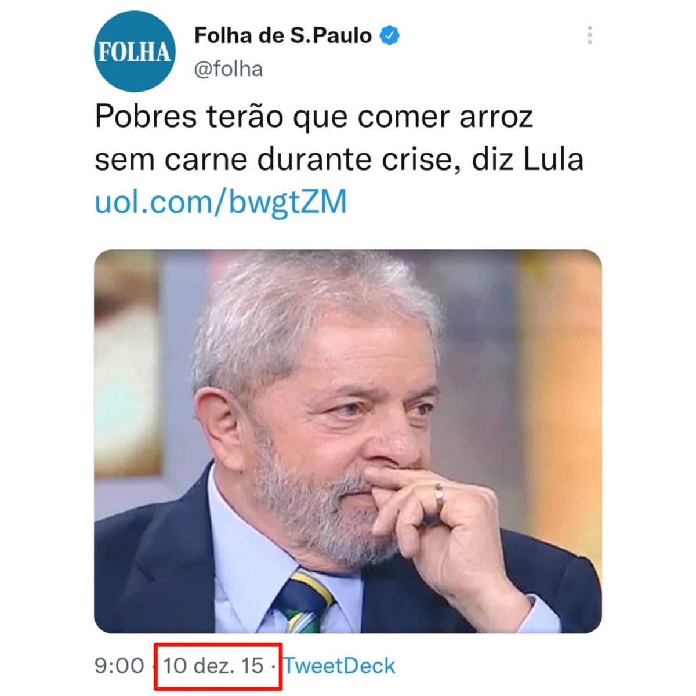Viewport: 696px width, 696px height.
Task: Click the striped tie in the photo
Action: [x=304, y=603]
